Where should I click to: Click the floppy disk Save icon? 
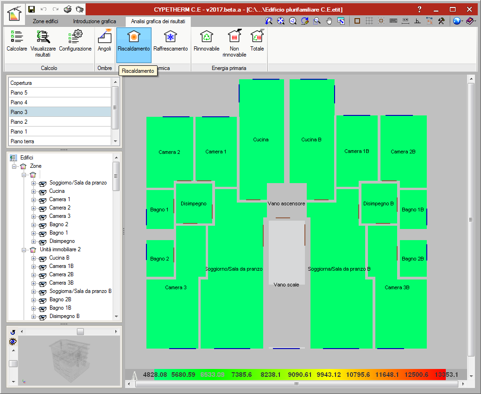click(32, 9)
